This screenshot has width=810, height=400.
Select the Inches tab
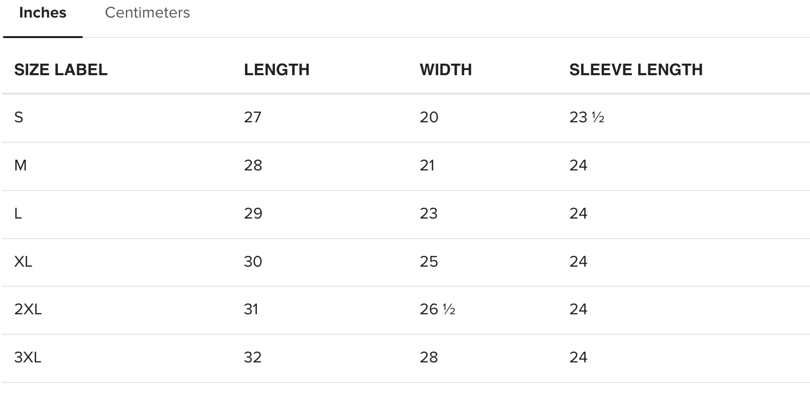(x=43, y=13)
